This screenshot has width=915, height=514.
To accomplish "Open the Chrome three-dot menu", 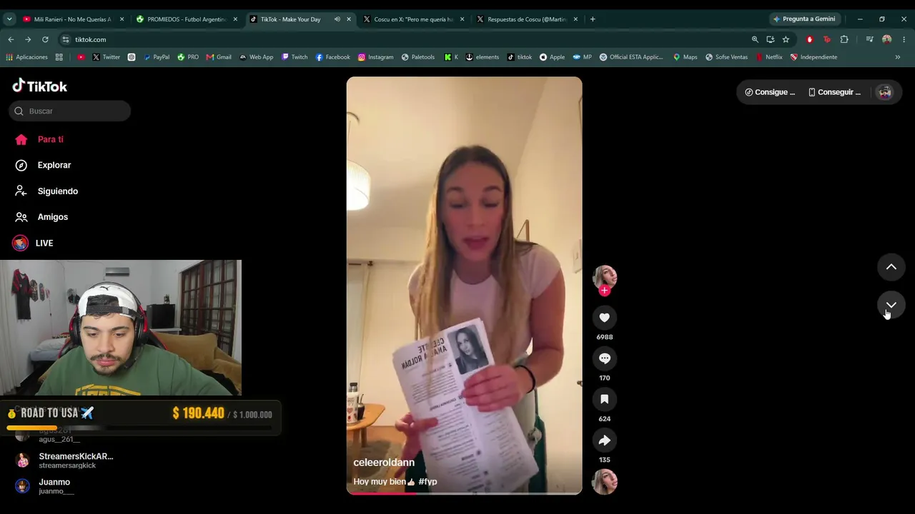I will (x=904, y=39).
